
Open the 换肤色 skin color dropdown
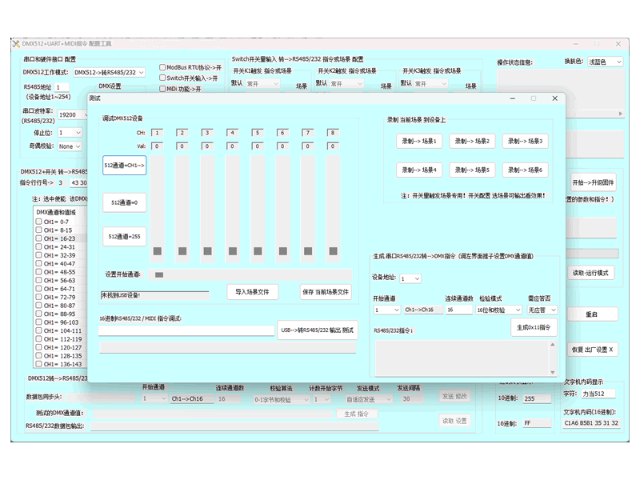click(x=606, y=62)
